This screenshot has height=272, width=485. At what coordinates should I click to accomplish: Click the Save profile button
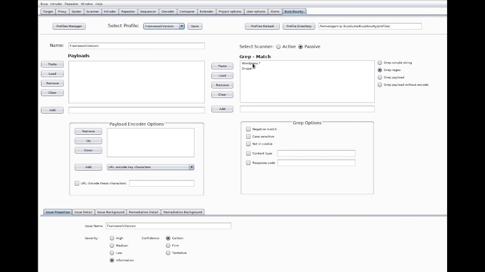[195, 26]
